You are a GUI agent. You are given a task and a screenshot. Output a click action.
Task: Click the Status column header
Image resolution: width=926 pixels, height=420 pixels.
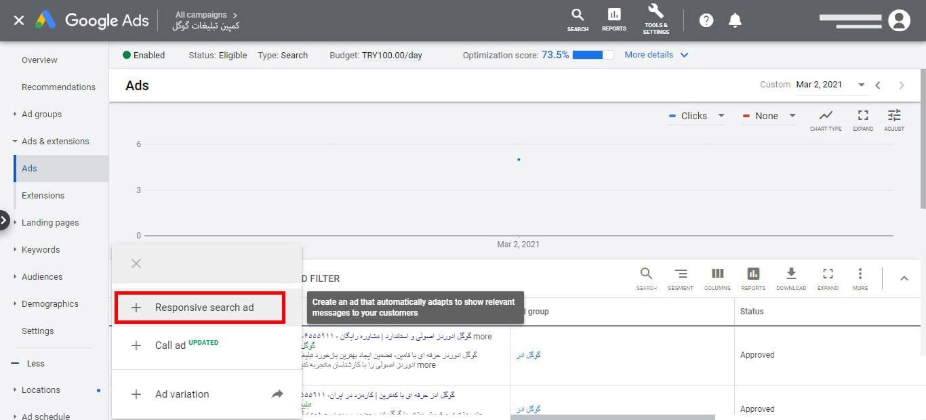(x=752, y=312)
